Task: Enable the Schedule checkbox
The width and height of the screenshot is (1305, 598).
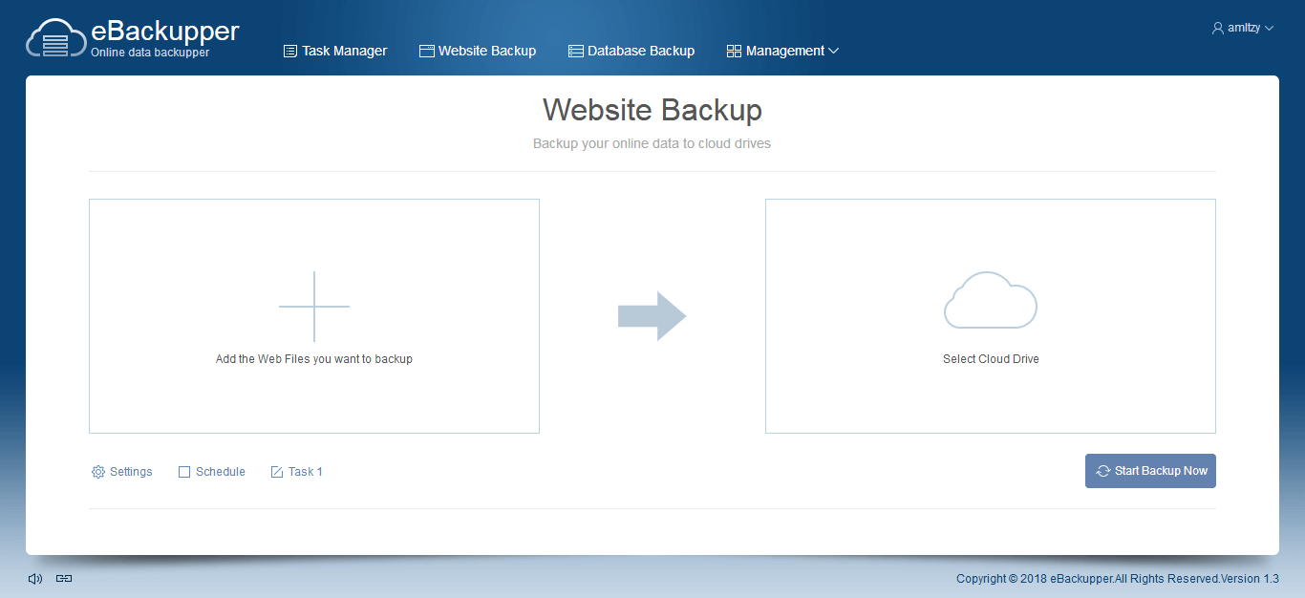Action: click(x=184, y=472)
